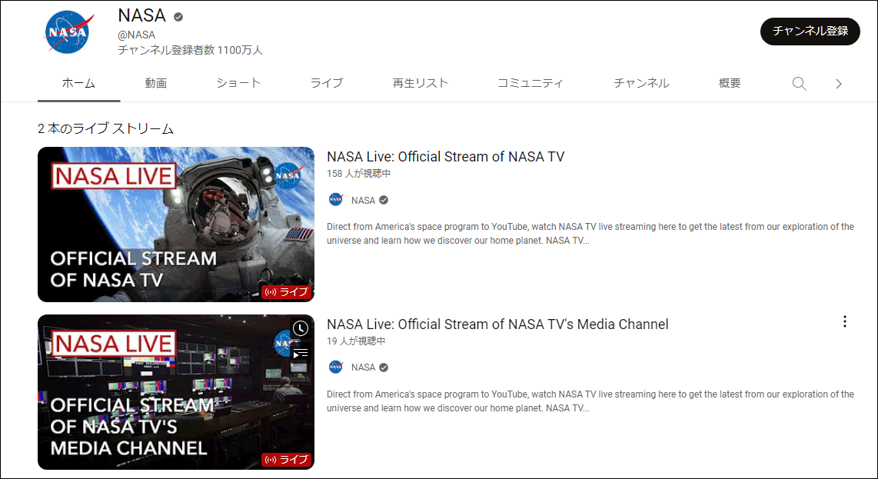The height and width of the screenshot is (479, 878).
Task: Click the 19 人が視聴中 viewer count
Action: pos(355,341)
